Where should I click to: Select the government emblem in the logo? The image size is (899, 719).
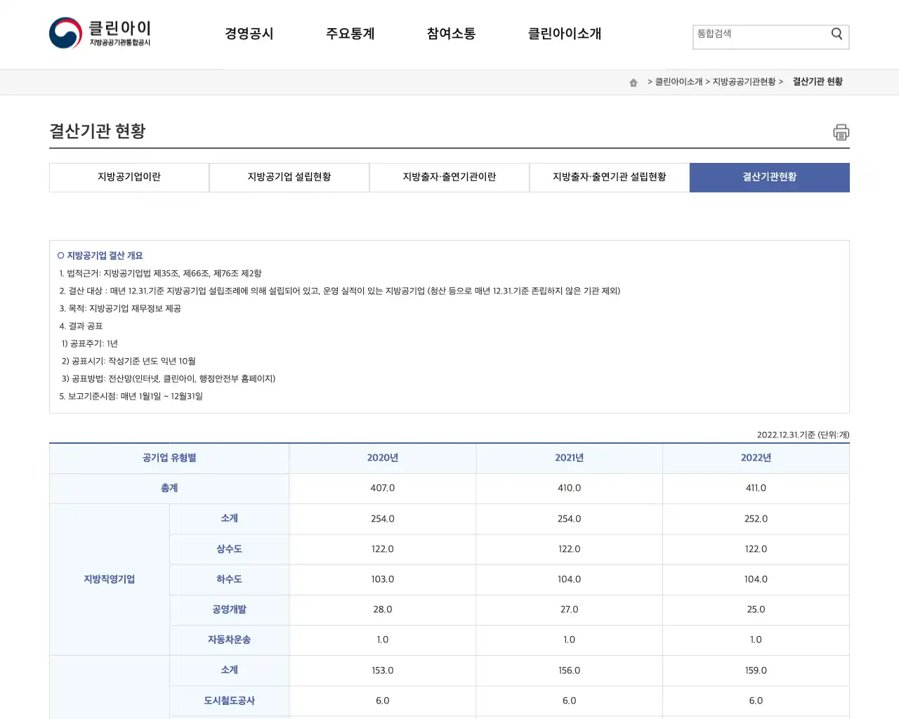tap(65, 32)
